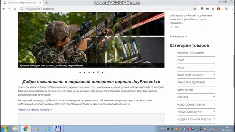The height and width of the screenshot is (132, 235).
Task: Open the КОШЕЛЬКИ И КЛАТЧИ category link
Action: [190, 75]
